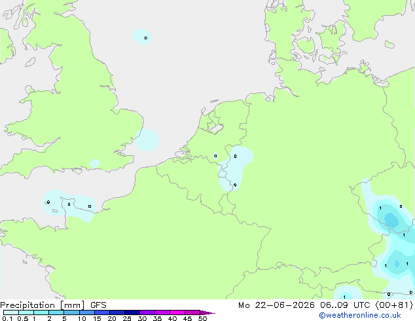Click the above-50 mm arrow tip of legend
The image size is (415, 321).
(207, 312)
